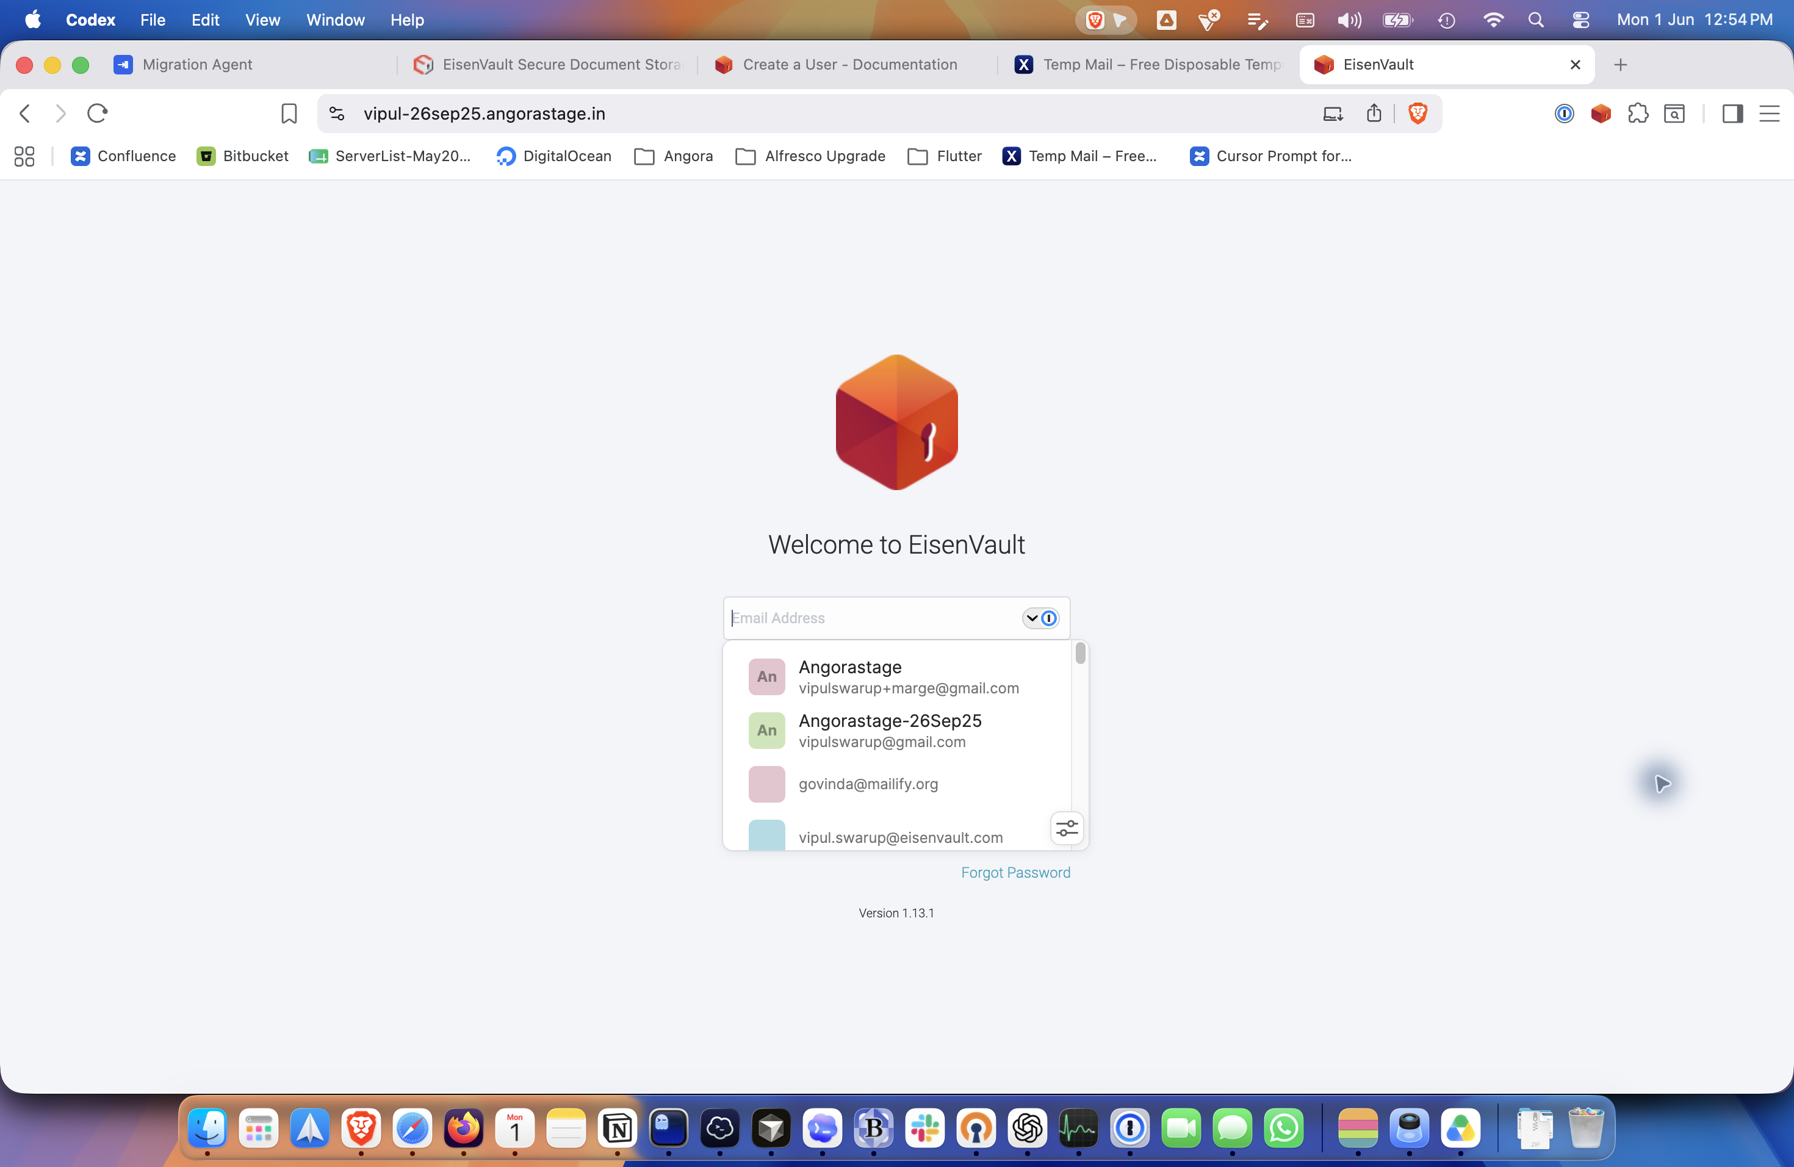Open Safari from the Dock
The height and width of the screenshot is (1167, 1794).
[412, 1128]
